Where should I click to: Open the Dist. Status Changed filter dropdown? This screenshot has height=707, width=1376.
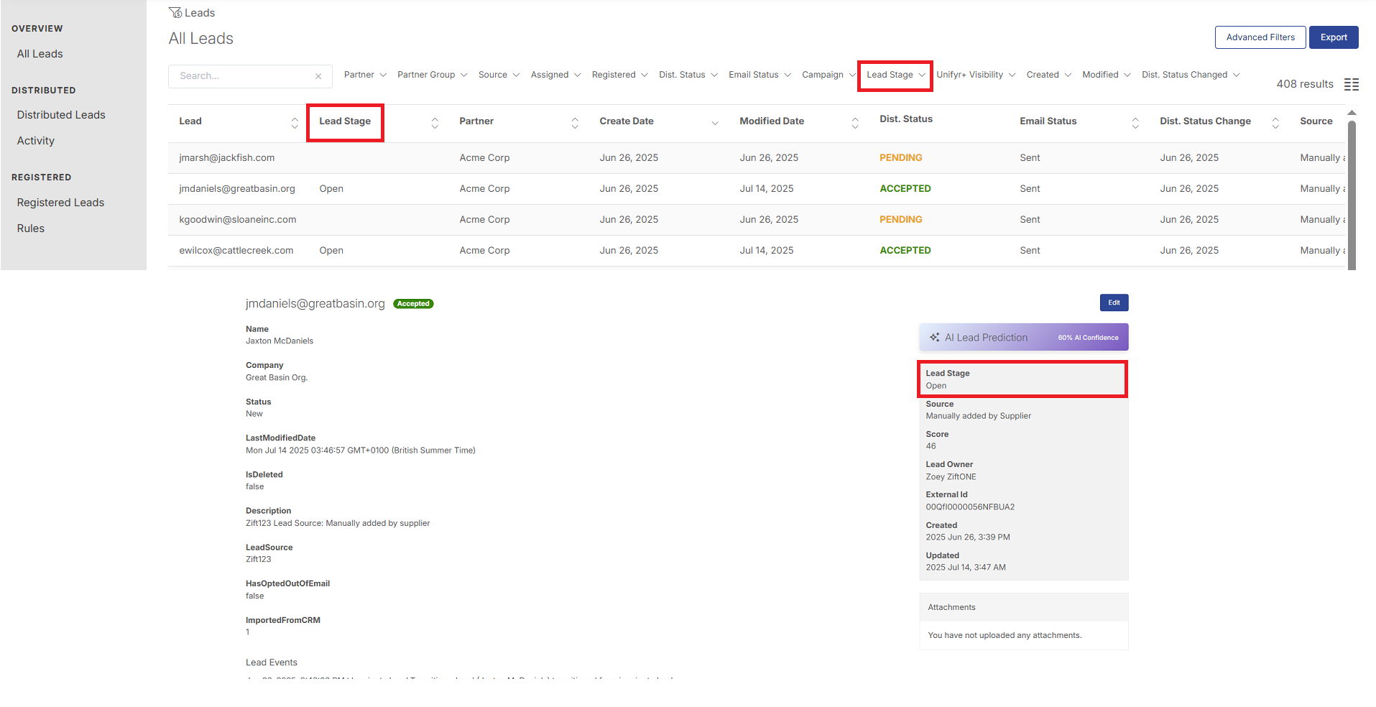tap(1190, 75)
